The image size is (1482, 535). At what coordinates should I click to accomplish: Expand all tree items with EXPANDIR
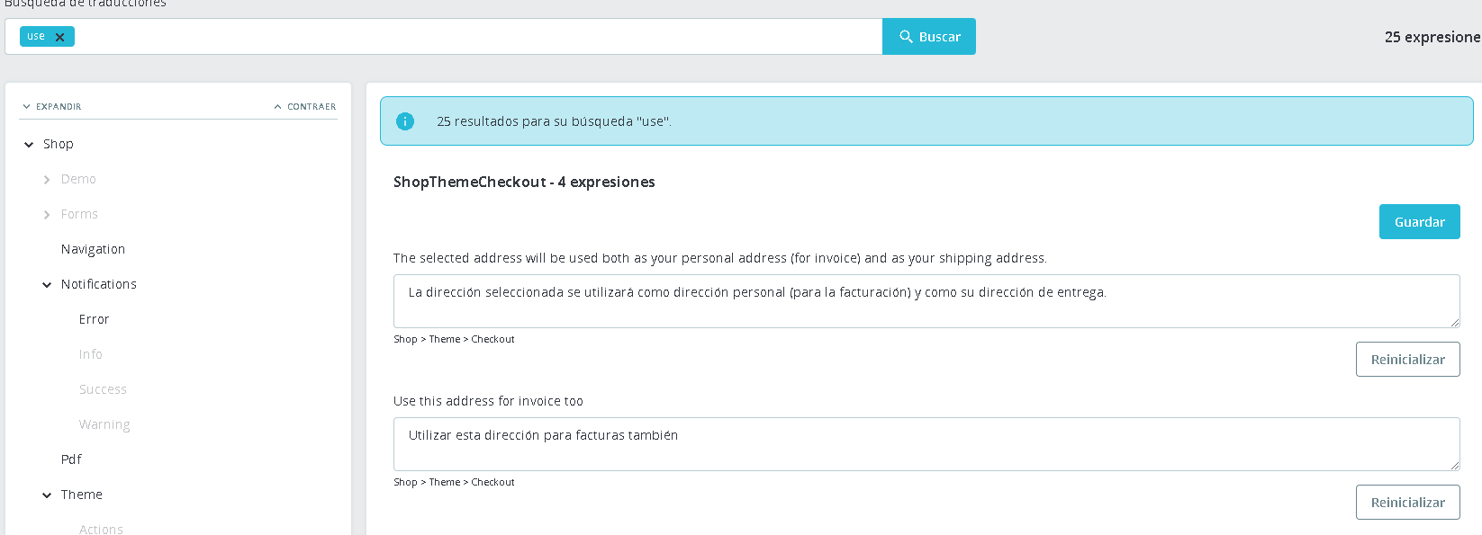pyautogui.click(x=52, y=106)
